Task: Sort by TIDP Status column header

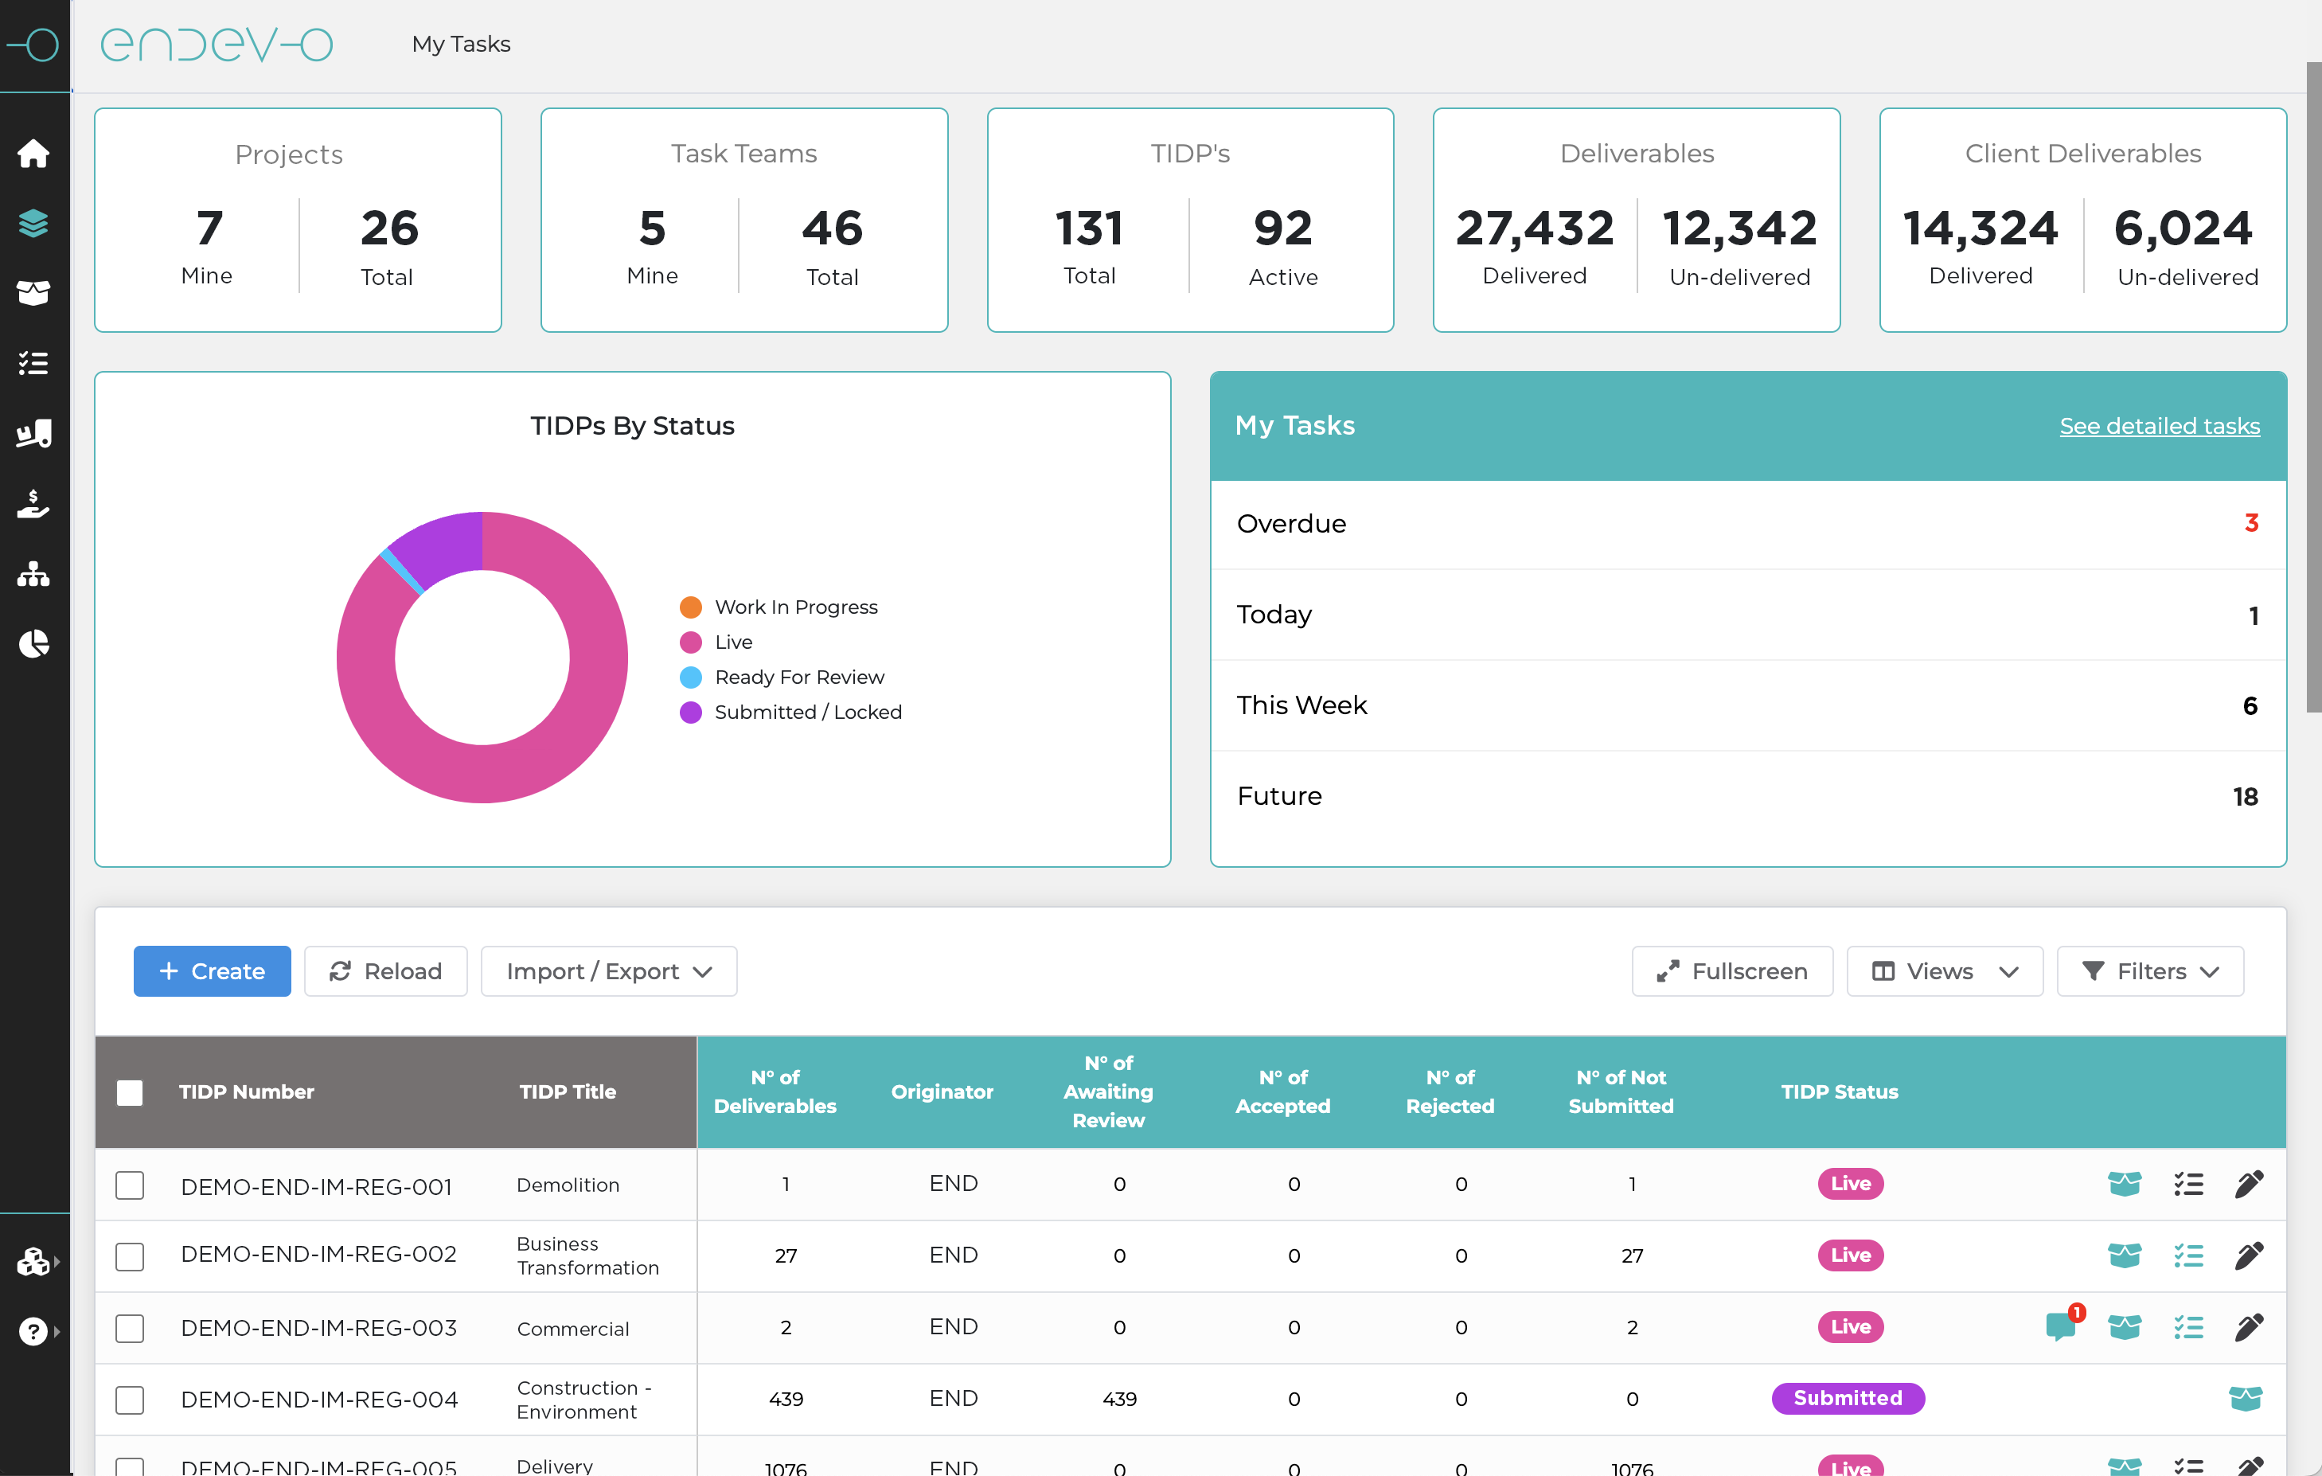Action: tap(1839, 1091)
